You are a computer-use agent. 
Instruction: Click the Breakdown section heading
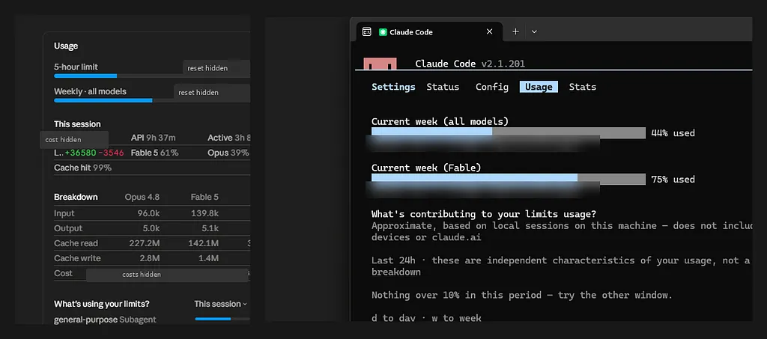coord(76,198)
